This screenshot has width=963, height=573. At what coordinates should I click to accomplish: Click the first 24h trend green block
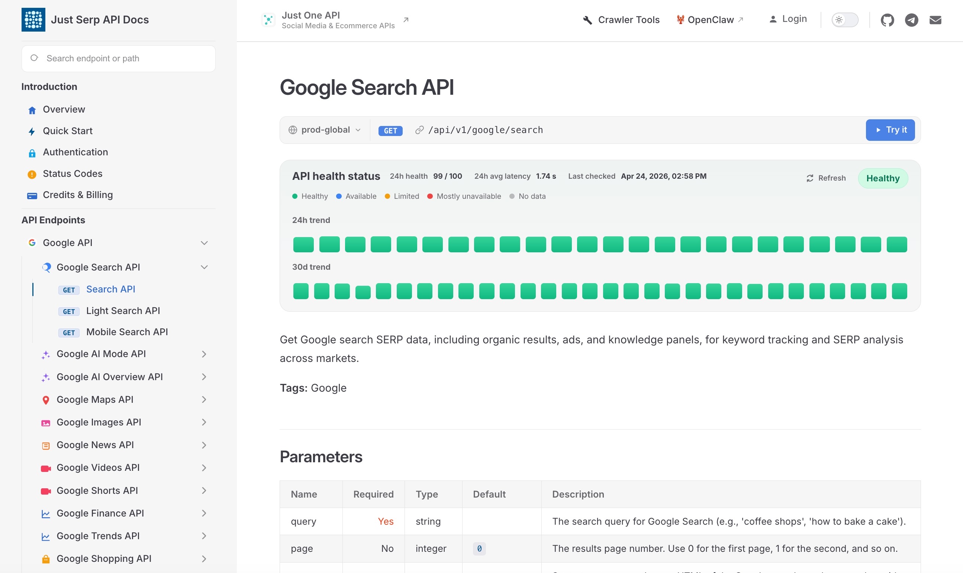[x=303, y=245]
